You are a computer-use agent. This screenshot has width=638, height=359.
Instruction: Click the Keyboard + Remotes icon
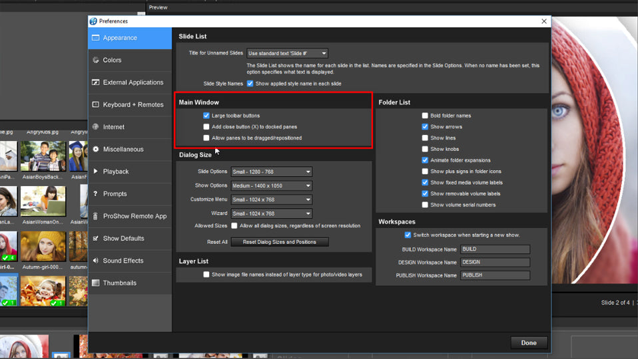(96, 105)
